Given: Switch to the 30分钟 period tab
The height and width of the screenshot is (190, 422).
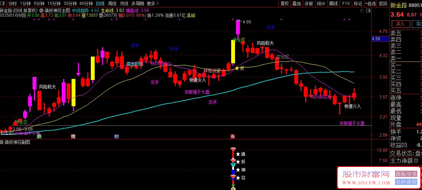Looking at the screenshot, I should 70,4.
